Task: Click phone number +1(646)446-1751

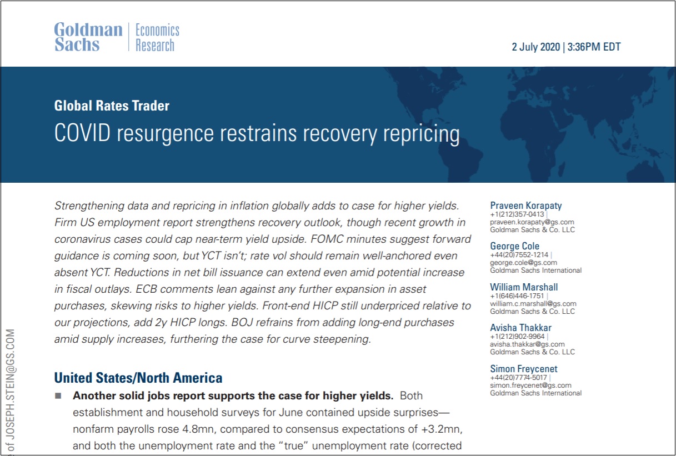Action: 517,296
